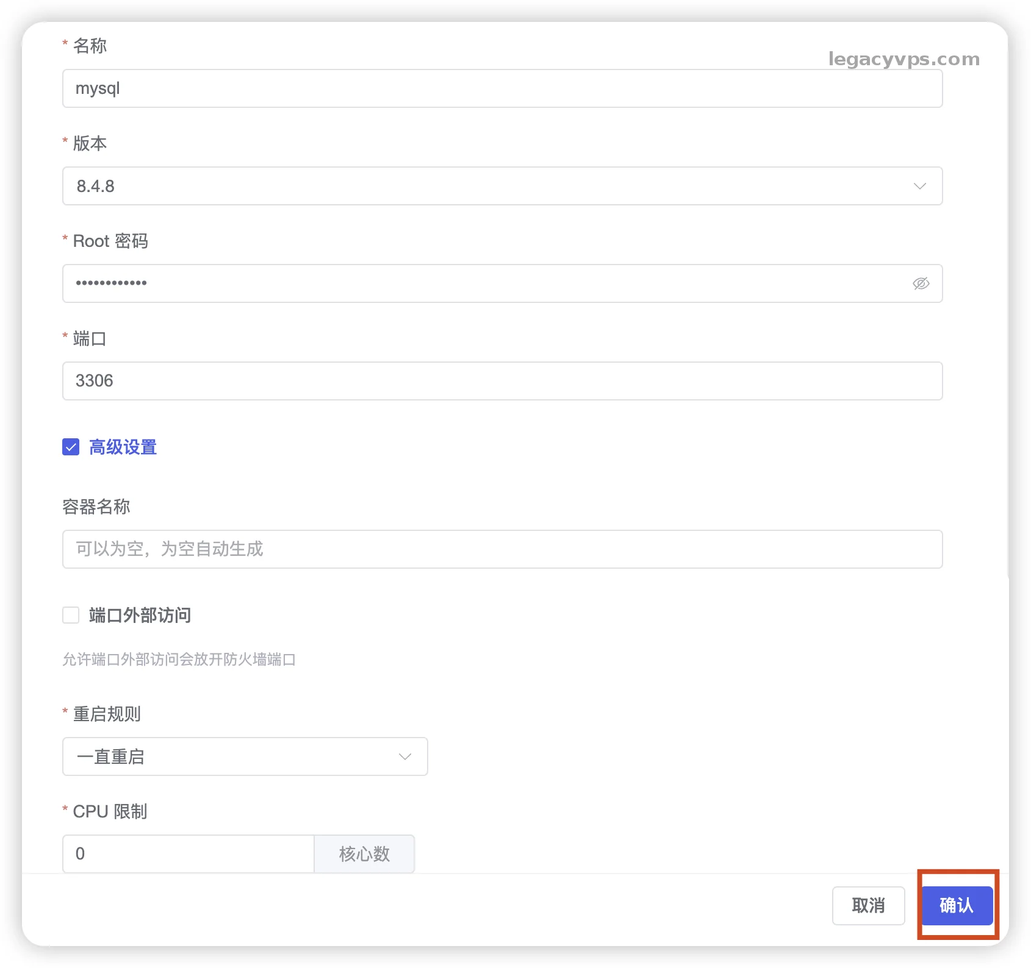Click the CPU 限制 number field
This screenshot has height=968, width=1031.
(x=188, y=853)
